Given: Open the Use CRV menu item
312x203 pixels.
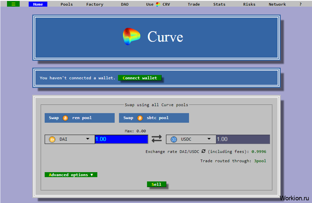Looking at the screenshot, I should (x=158, y=4).
